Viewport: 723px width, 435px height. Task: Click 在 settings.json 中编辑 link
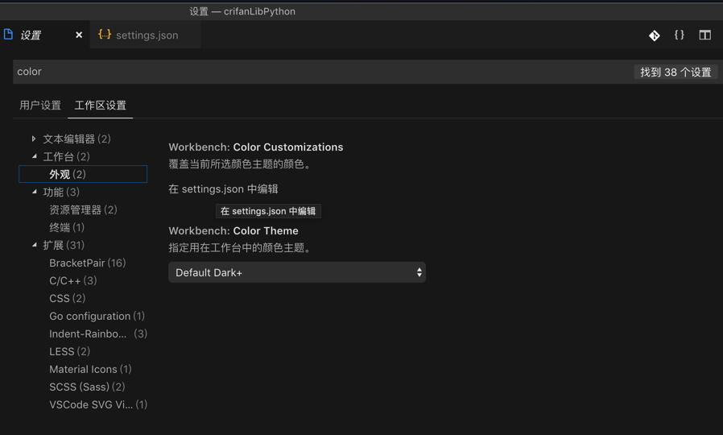[223, 189]
